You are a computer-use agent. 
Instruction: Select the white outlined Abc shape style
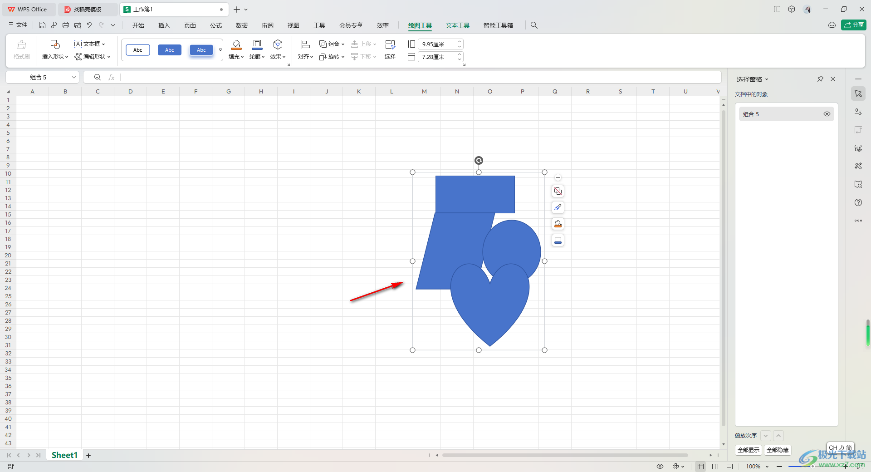(x=138, y=50)
